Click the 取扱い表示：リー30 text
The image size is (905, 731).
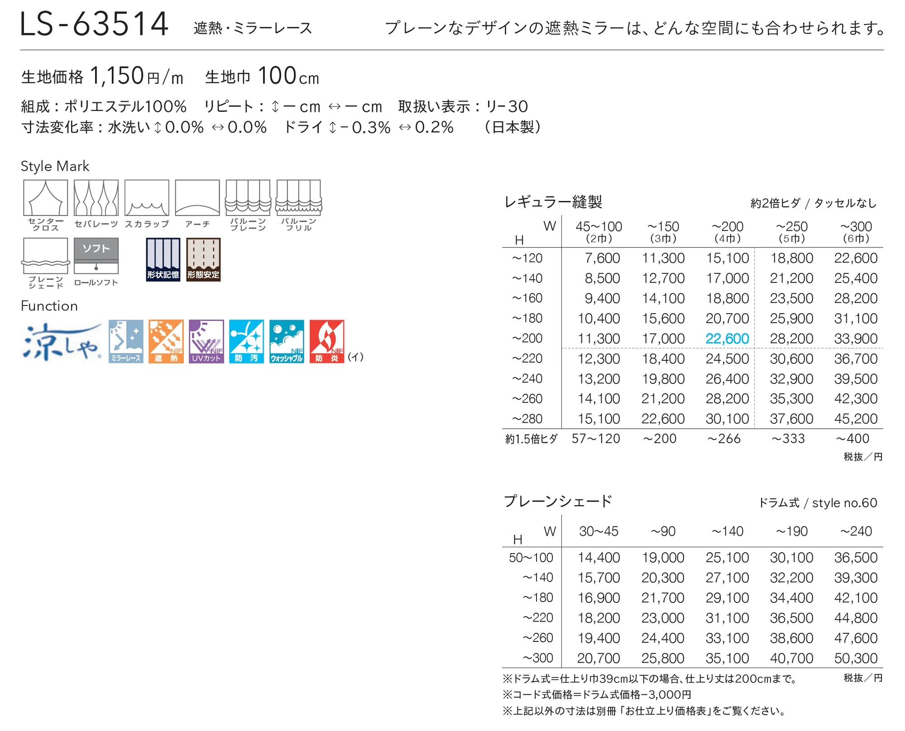[463, 107]
